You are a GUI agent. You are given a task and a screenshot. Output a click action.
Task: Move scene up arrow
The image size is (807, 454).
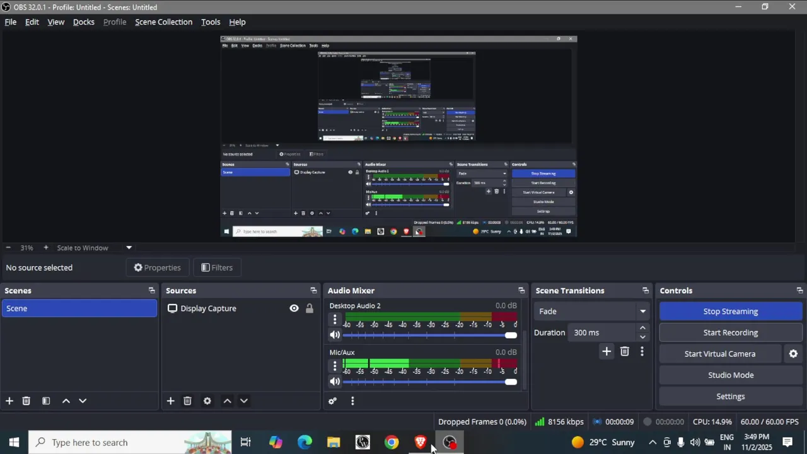(66, 401)
